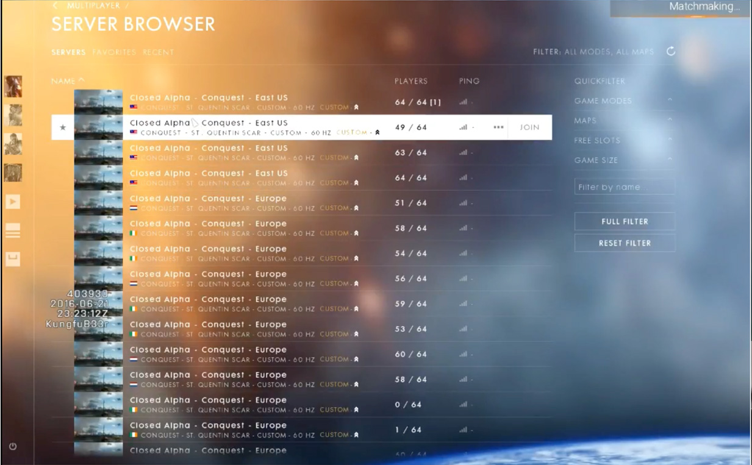Open the FULL FILTER button
The height and width of the screenshot is (465, 752).
(625, 221)
